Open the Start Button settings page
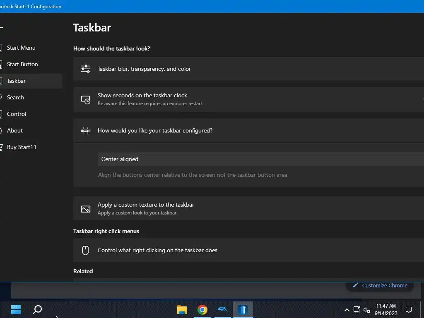Viewport: 424px width, 318px height. [x=22, y=64]
